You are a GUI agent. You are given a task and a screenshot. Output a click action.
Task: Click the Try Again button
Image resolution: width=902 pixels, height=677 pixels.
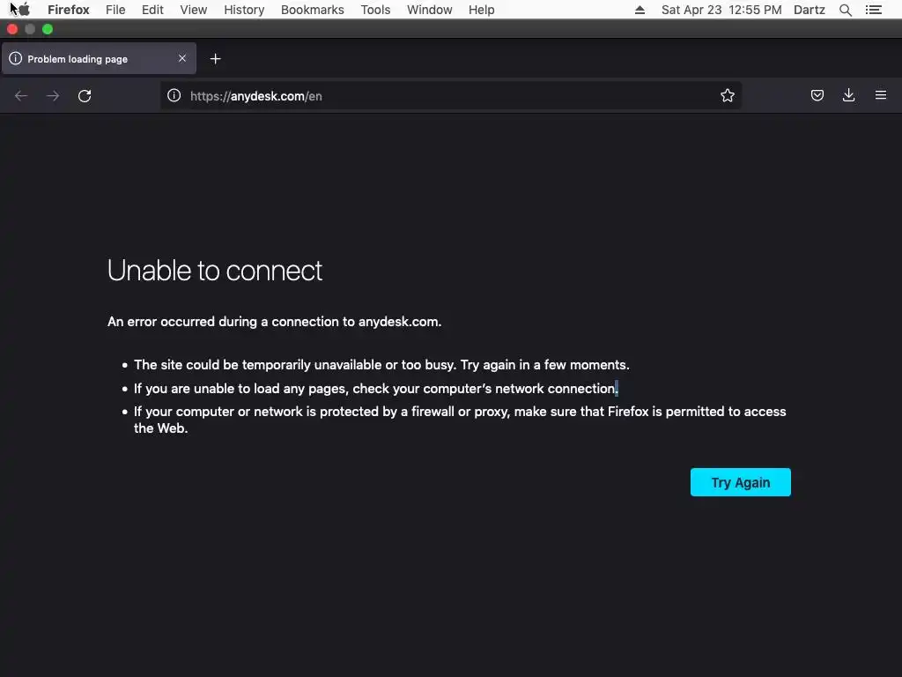740,482
